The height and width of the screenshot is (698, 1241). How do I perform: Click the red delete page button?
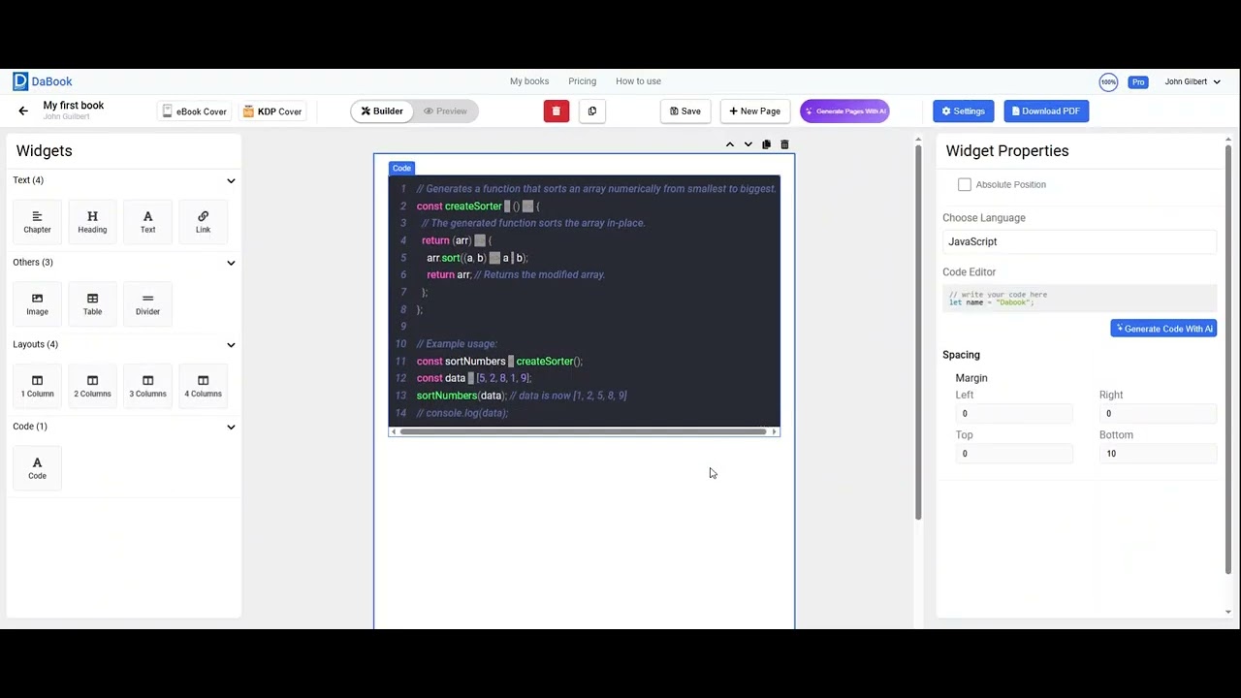556,111
